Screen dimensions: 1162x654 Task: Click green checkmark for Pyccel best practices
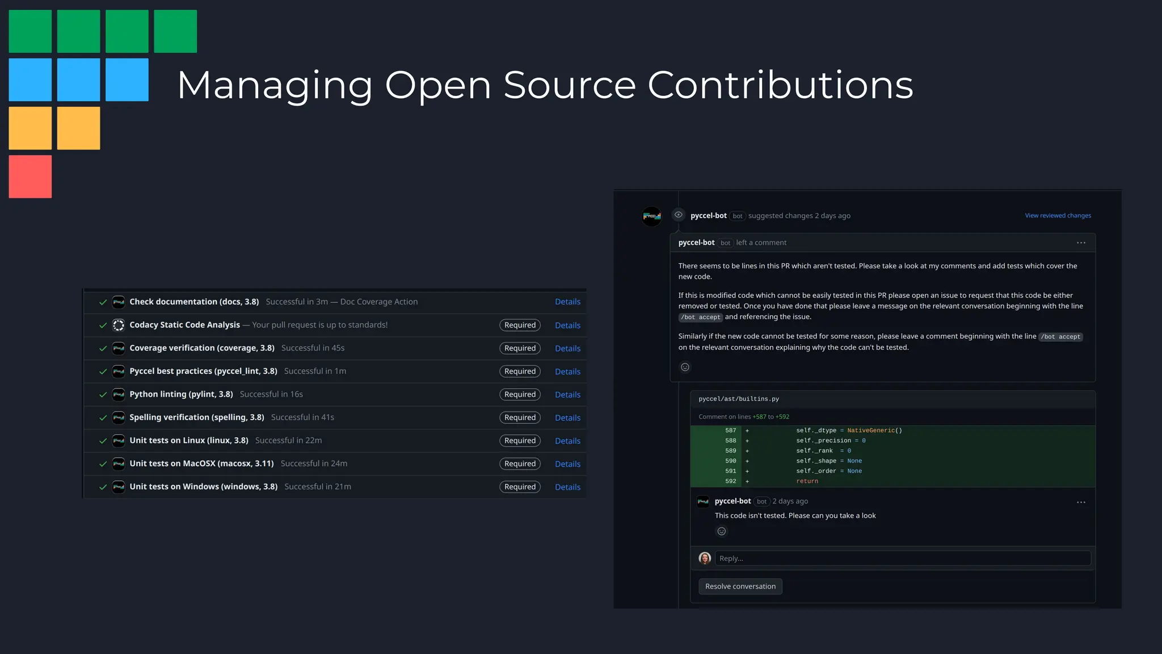click(103, 372)
